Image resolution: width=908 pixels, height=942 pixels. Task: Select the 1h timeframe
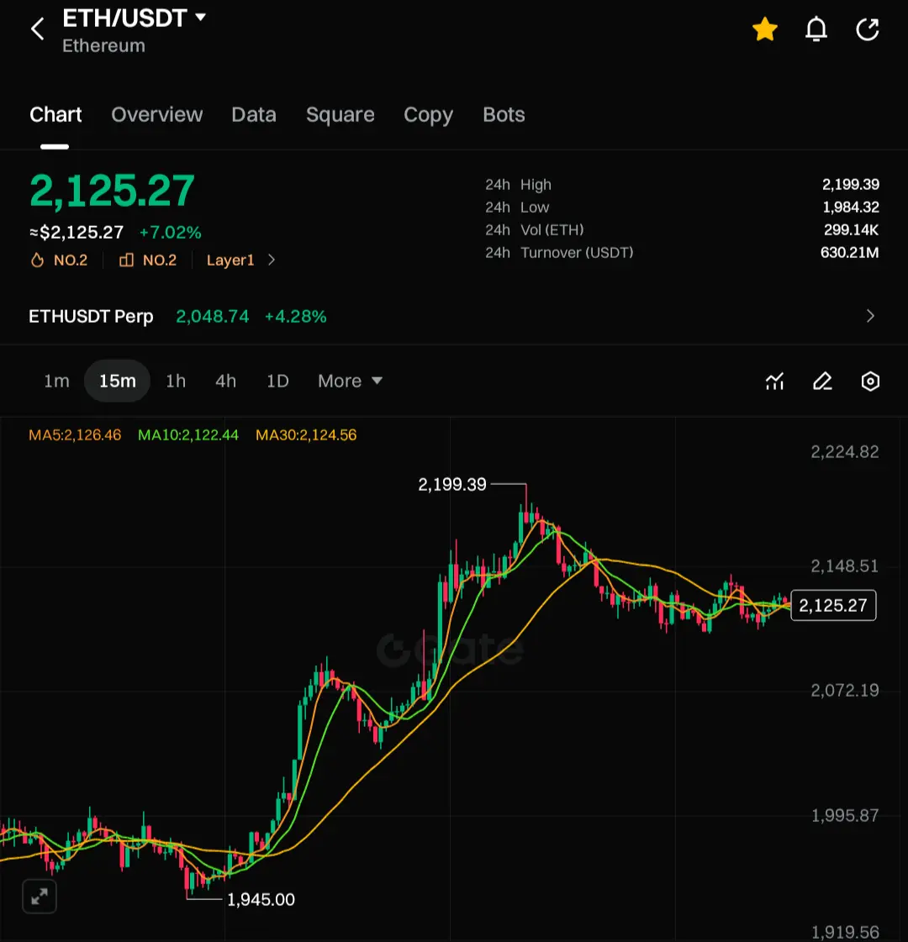[x=176, y=381]
